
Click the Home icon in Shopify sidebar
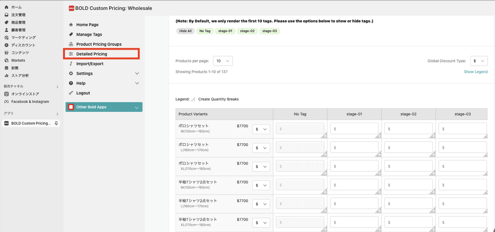[7, 7]
